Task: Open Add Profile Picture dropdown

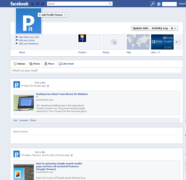Action: pos(53,15)
